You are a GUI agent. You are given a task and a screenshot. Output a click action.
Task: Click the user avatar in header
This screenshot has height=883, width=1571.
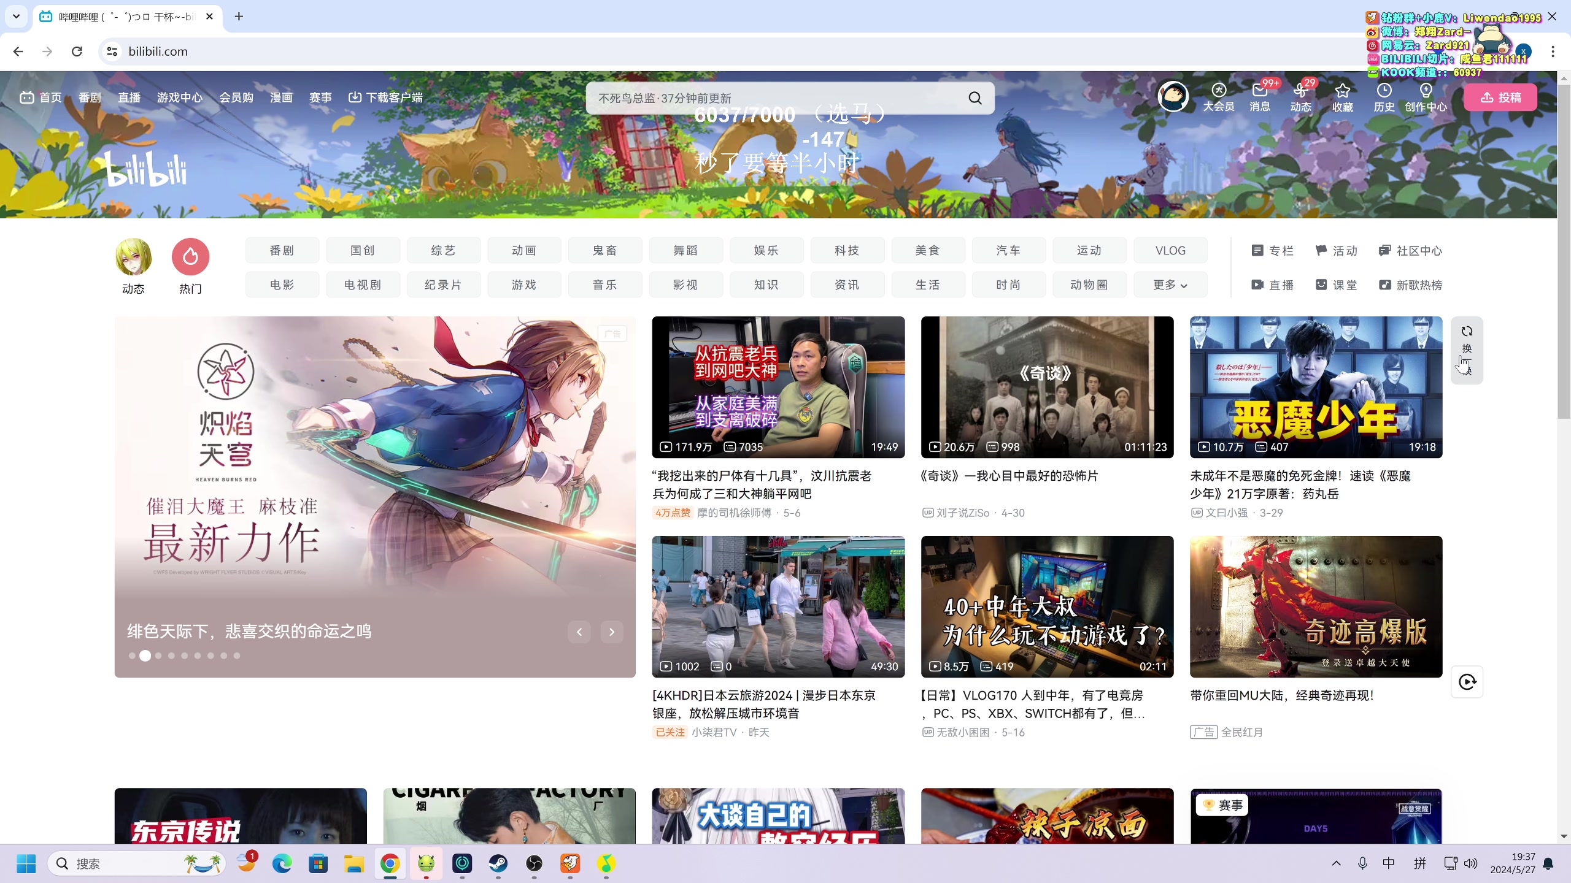point(1173,97)
